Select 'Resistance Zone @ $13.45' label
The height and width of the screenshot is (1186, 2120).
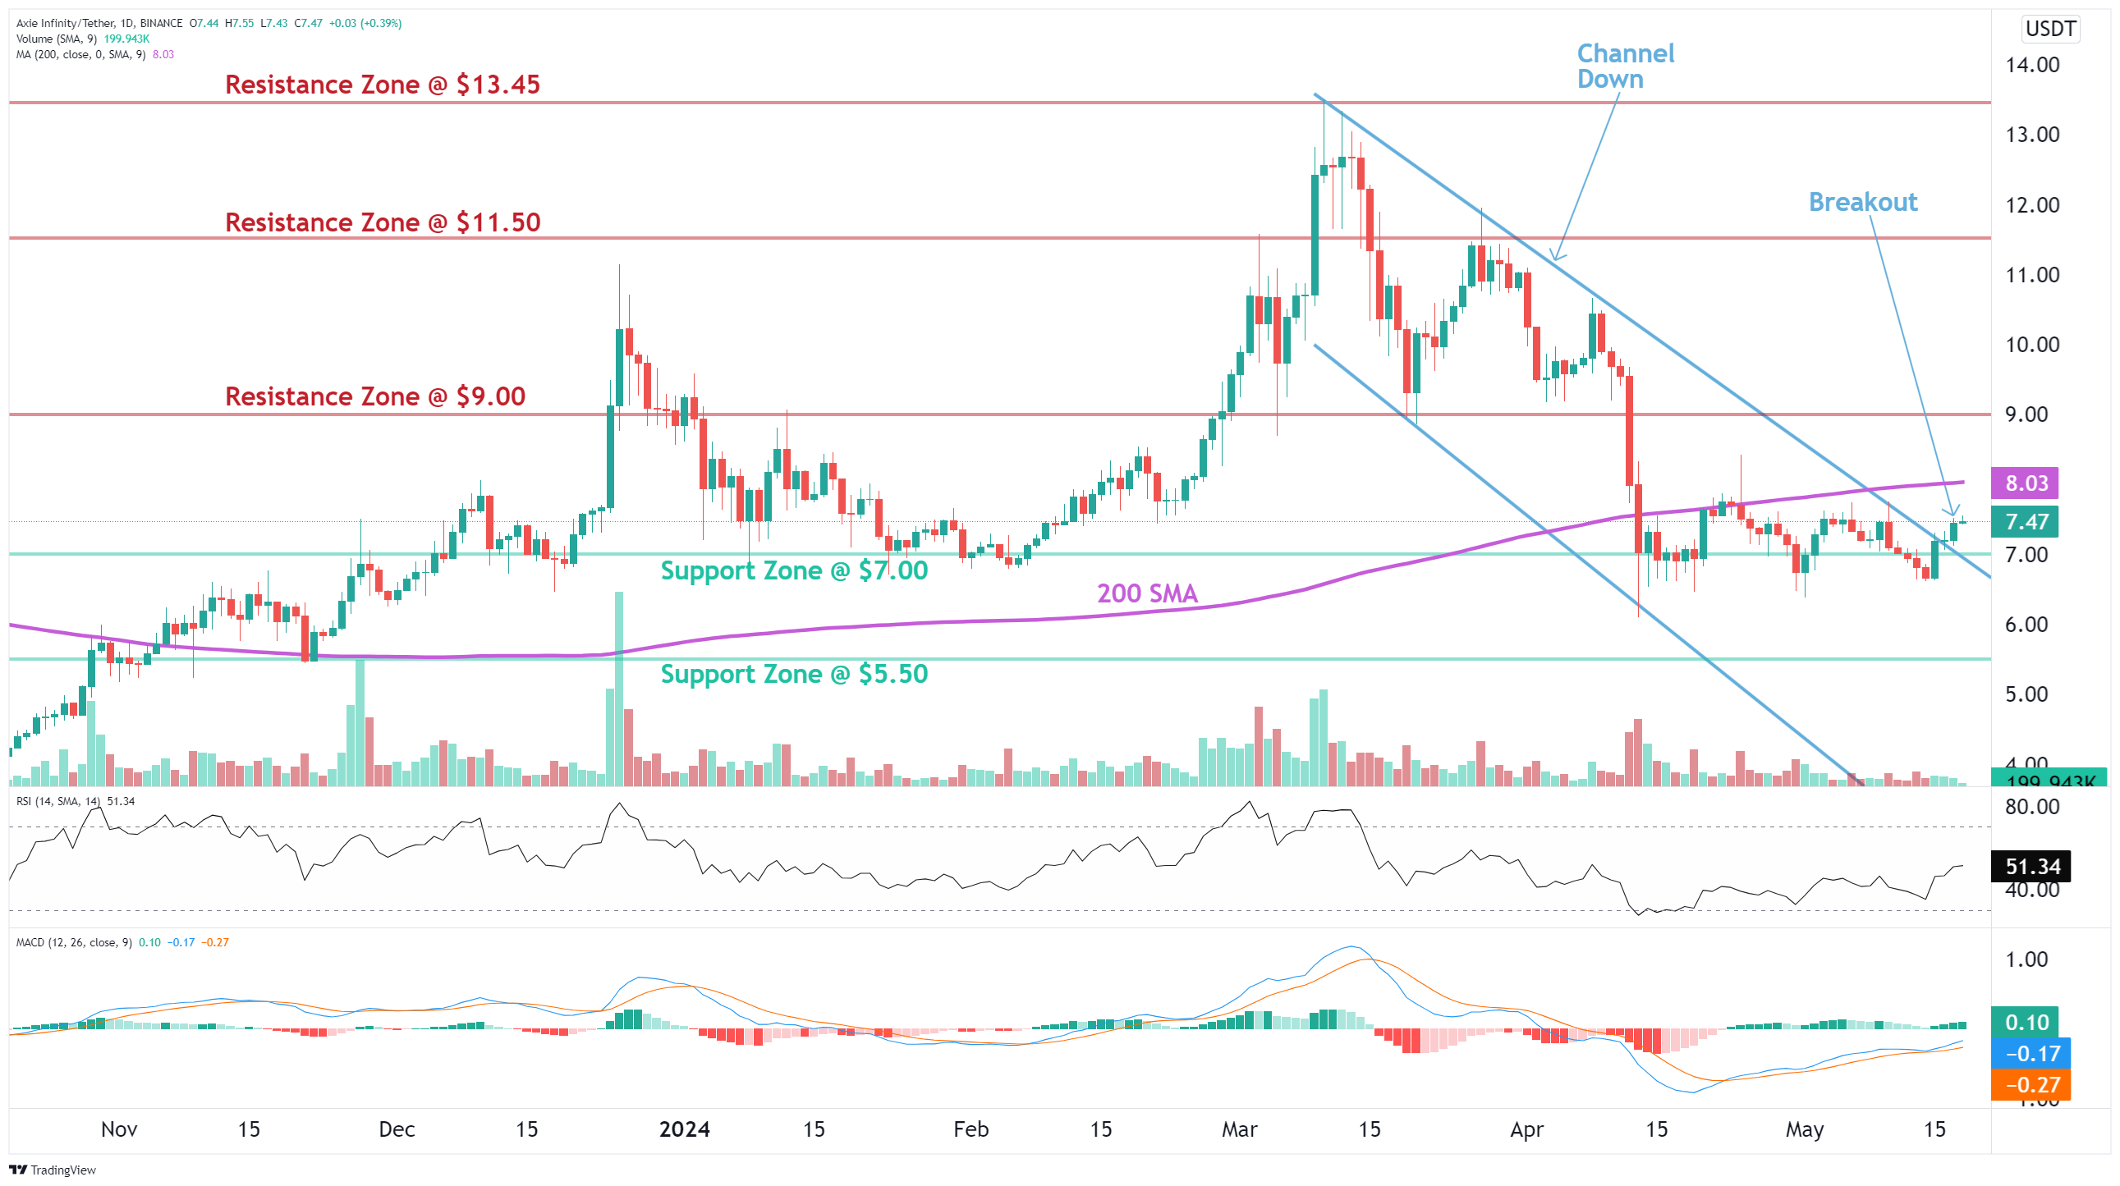(383, 84)
